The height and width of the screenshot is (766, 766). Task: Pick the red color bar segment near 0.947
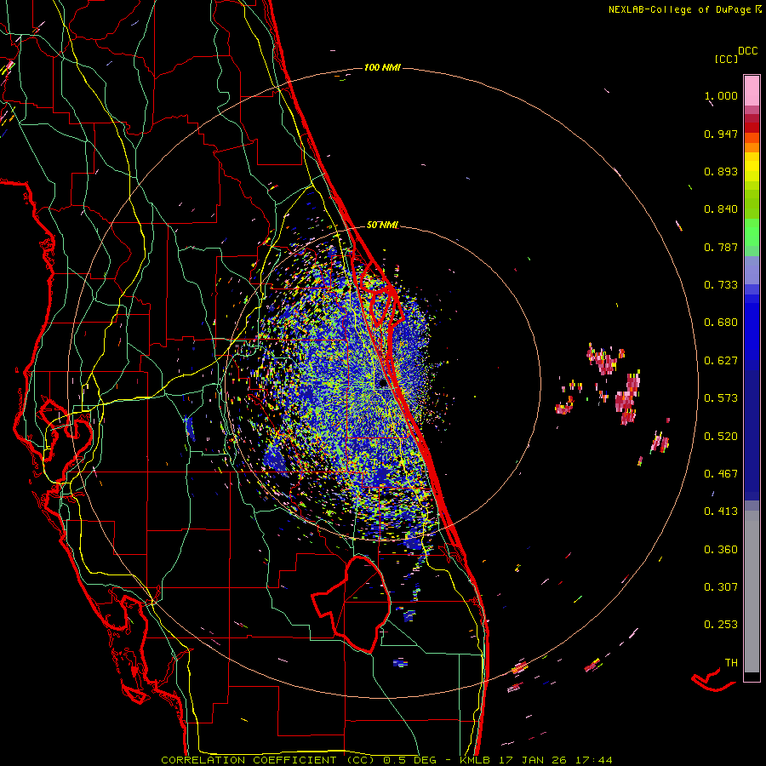click(x=752, y=128)
